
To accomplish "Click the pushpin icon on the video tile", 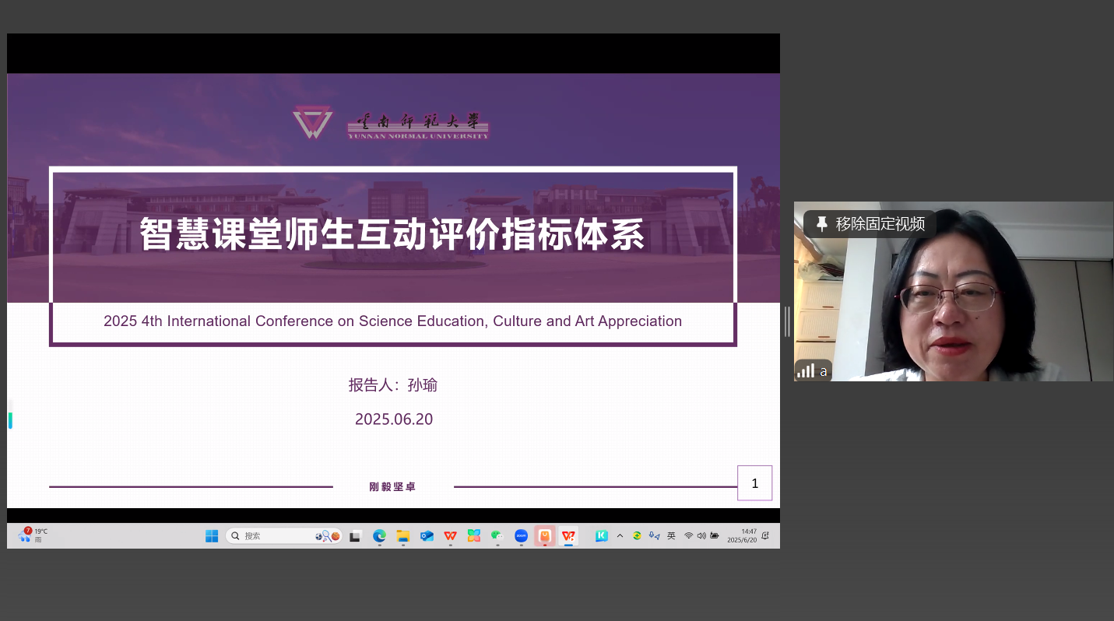I will [821, 224].
